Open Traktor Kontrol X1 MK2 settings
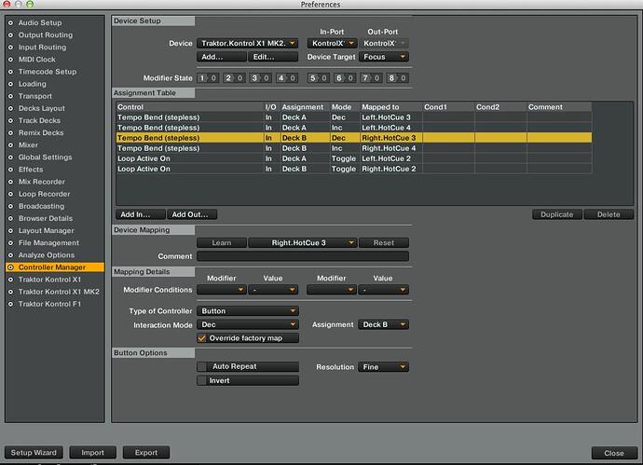The height and width of the screenshot is (465, 643). [59, 292]
